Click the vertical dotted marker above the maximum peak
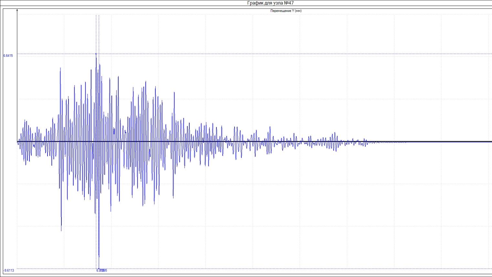492x277 pixels. 96,32
